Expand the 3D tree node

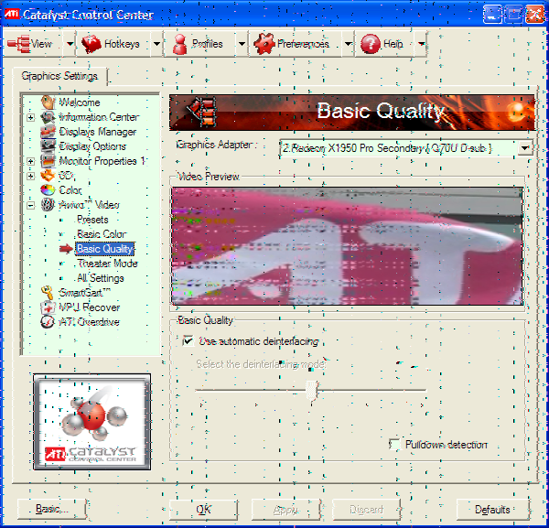31,176
